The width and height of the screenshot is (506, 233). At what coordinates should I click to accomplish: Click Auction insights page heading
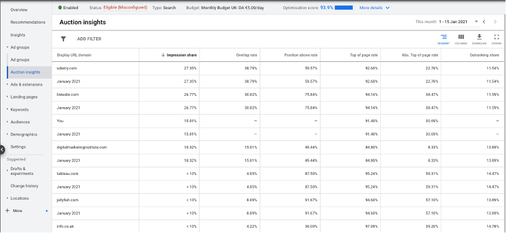(x=83, y=22)
